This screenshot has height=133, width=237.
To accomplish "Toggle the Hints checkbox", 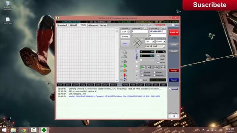I will tap(173, 25).
